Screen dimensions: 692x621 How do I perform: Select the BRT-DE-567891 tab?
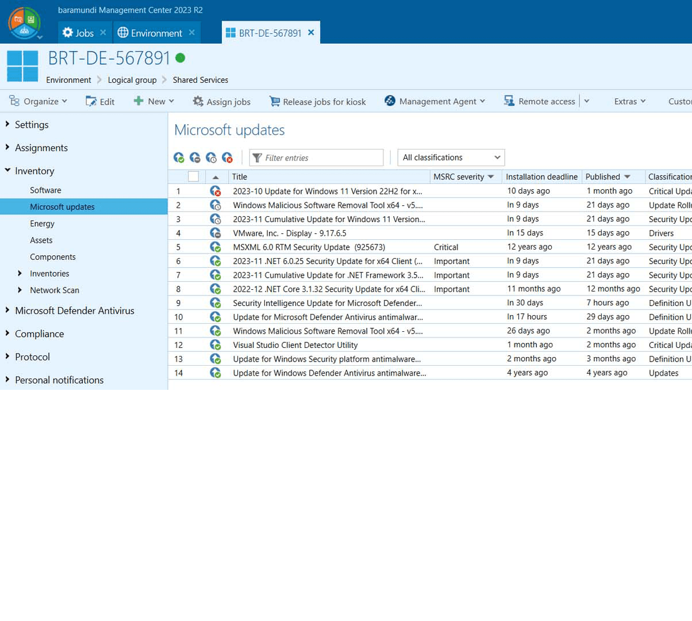click(x=270, y=33)
